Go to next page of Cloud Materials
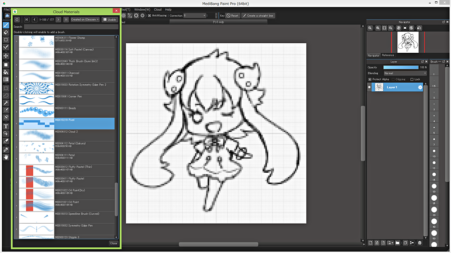Image resolution: width=451 pixels, height=253 pixels. point(58,19)
